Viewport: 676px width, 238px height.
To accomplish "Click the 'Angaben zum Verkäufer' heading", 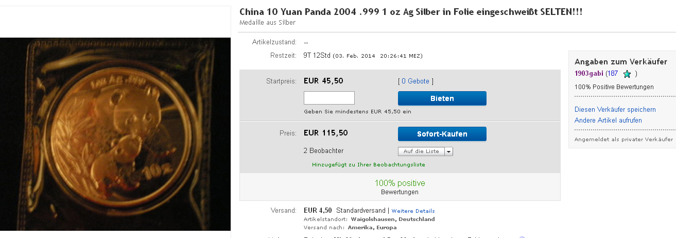I will coord(620,62).
